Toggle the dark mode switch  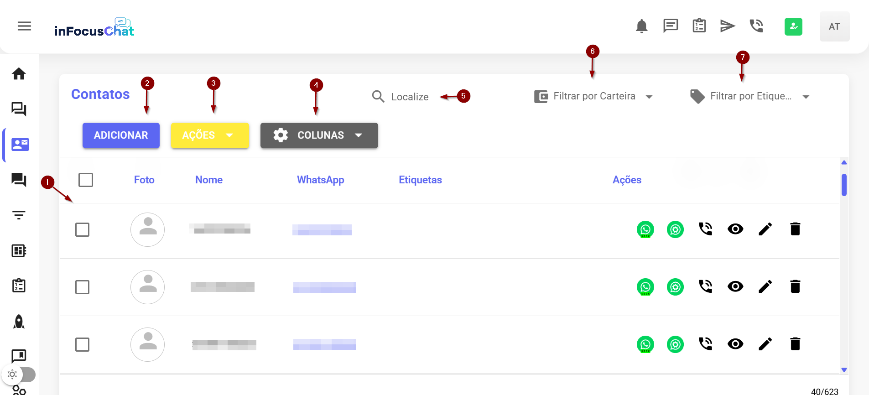tap(20, 374)
